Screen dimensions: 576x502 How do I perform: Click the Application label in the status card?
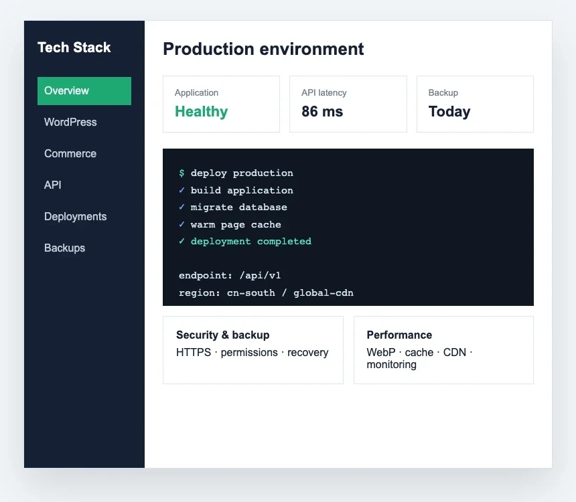coord(196,93)
